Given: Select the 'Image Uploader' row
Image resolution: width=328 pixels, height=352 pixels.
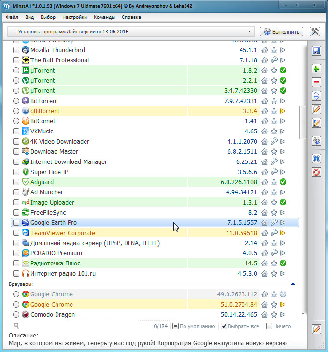Looking at the screenshot, I should click(x=155, y=202).
